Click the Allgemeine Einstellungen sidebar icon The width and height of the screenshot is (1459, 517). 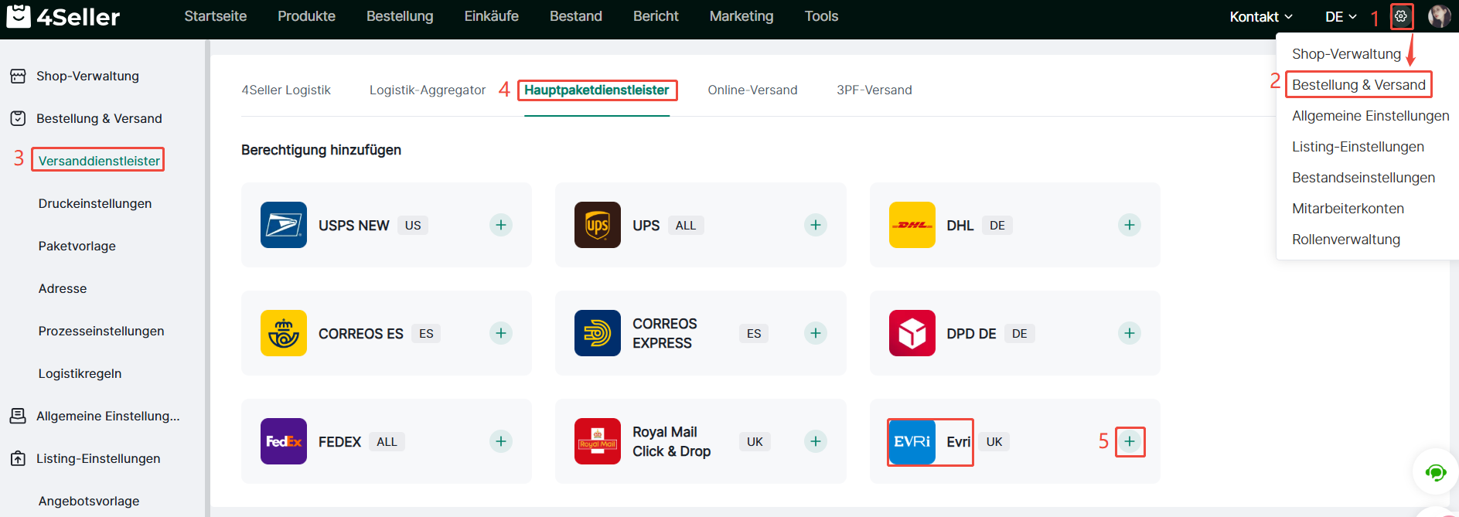[18, 416]
